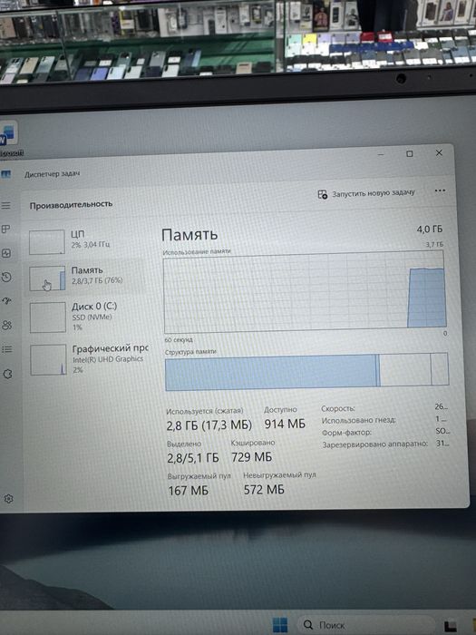Open the Services icon in sidebar
The width and height of the screenshot is (476, 635).
coord(7,374)
